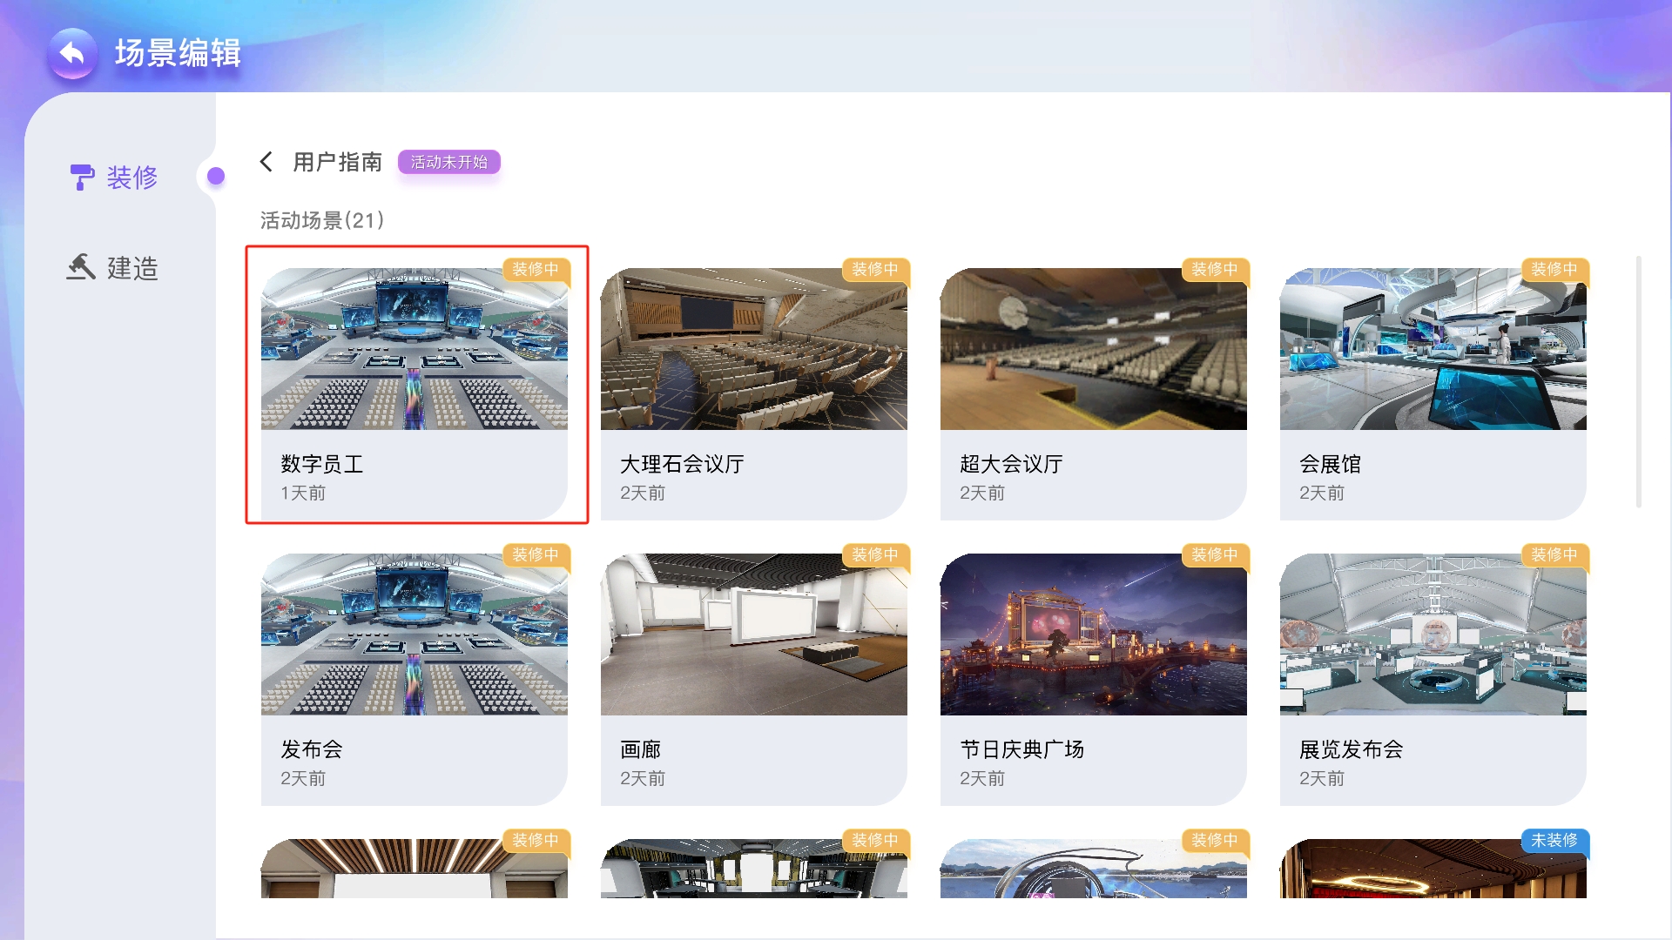Click the blue 未装修 badge

coord(1554,841)
